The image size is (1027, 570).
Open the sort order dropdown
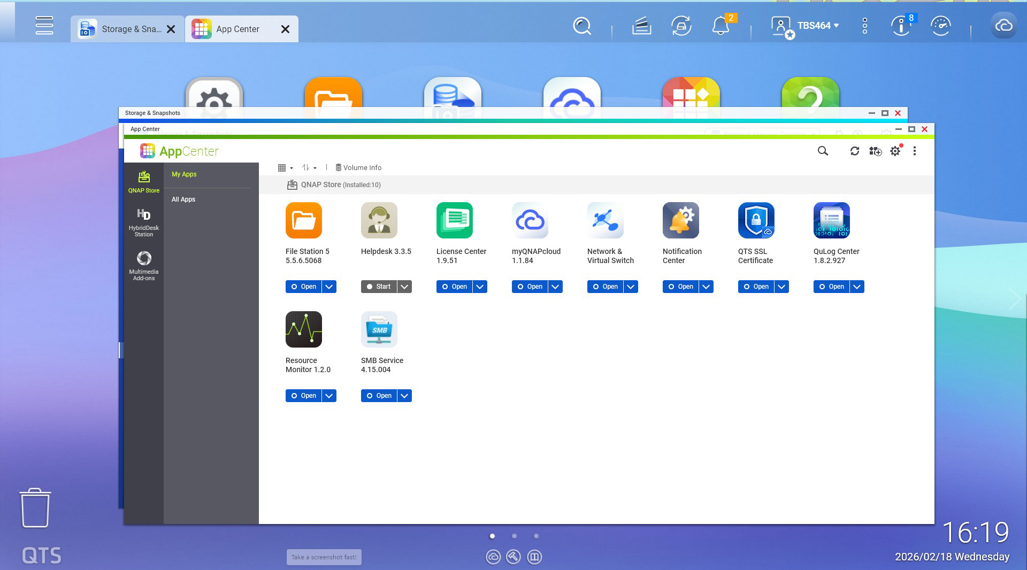pyautogui.click(x=309, y=168)
